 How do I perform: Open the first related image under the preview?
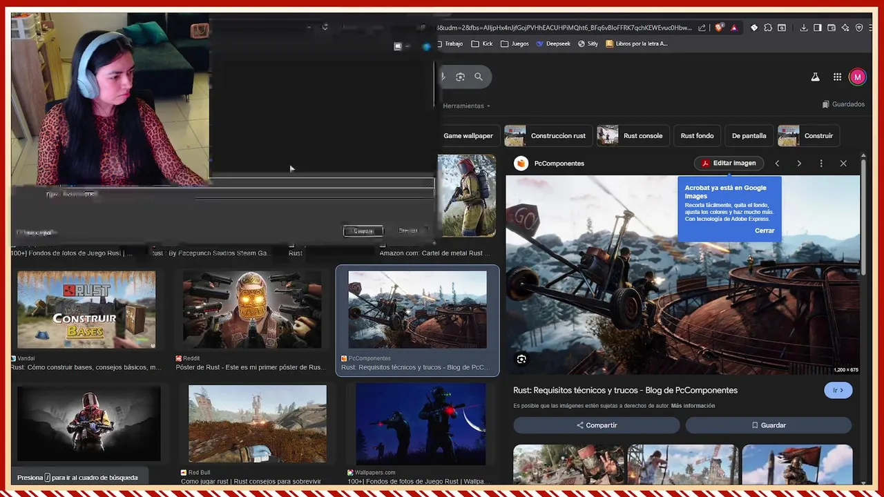568,464
